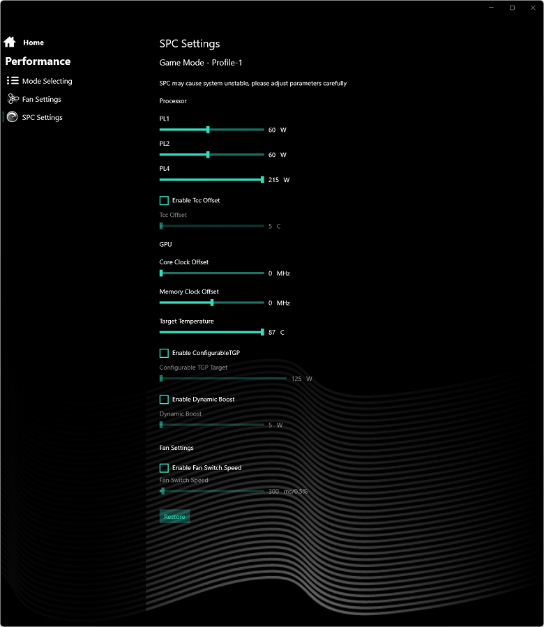The height and width of the screenshot is (627, 544).
Task: Click the Target Temperature value 87 C
Action: pyautogui.click(x=276, y=332)
